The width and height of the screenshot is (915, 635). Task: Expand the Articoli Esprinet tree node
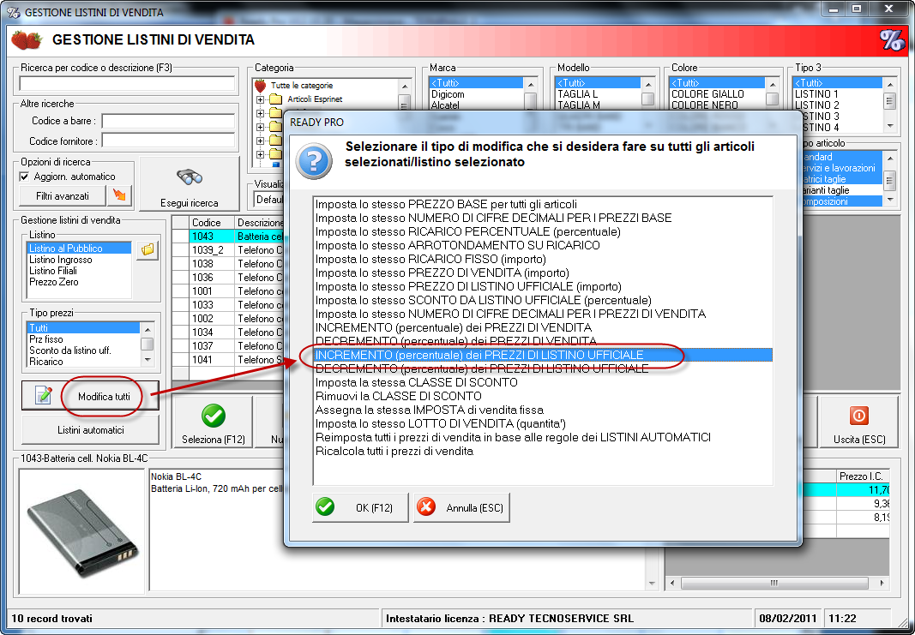[260, 99]
